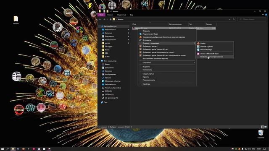Open the Windows Start menu

tap(3, 149)
